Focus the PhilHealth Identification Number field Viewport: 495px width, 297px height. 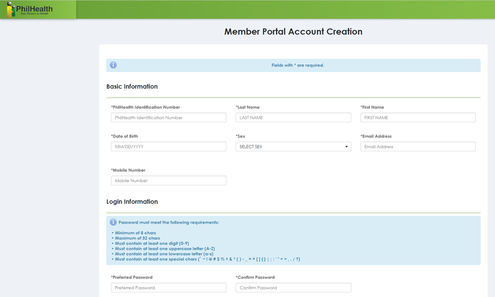click(169, 118)
